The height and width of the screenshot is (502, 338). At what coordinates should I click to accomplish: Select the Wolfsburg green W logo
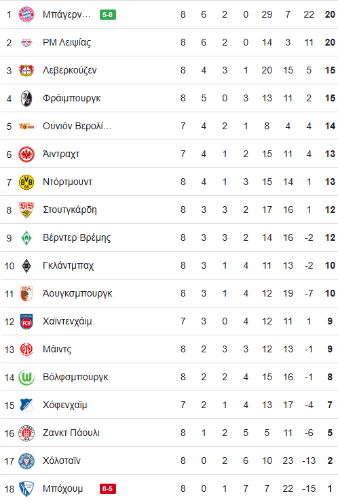pyautogui.click(x=26, y=377)
